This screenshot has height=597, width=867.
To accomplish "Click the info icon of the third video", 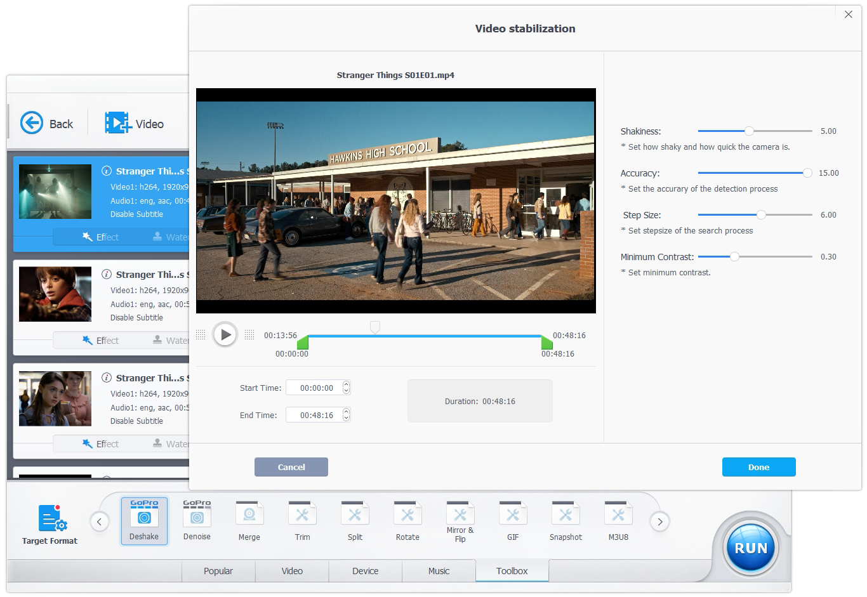I will click(x=107, y=377).
